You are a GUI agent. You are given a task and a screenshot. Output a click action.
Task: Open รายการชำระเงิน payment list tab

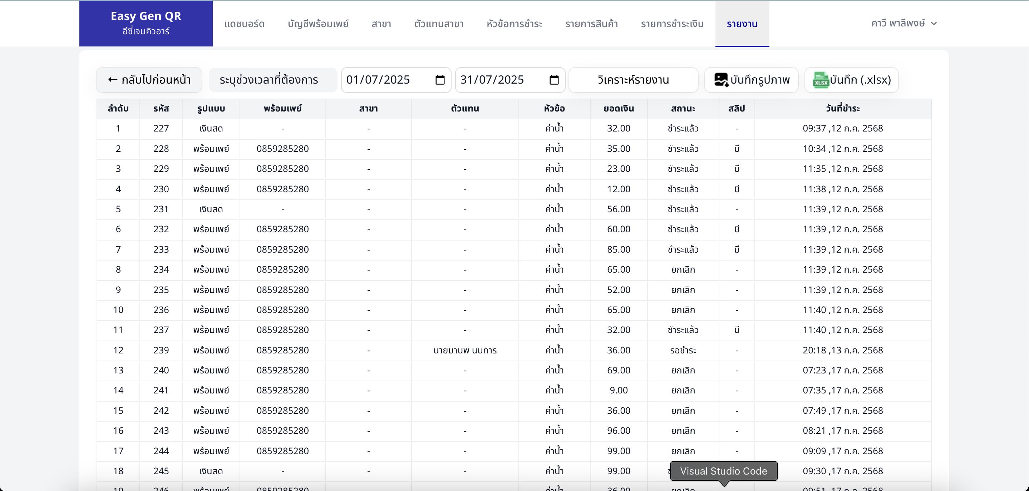coord(672,24)
